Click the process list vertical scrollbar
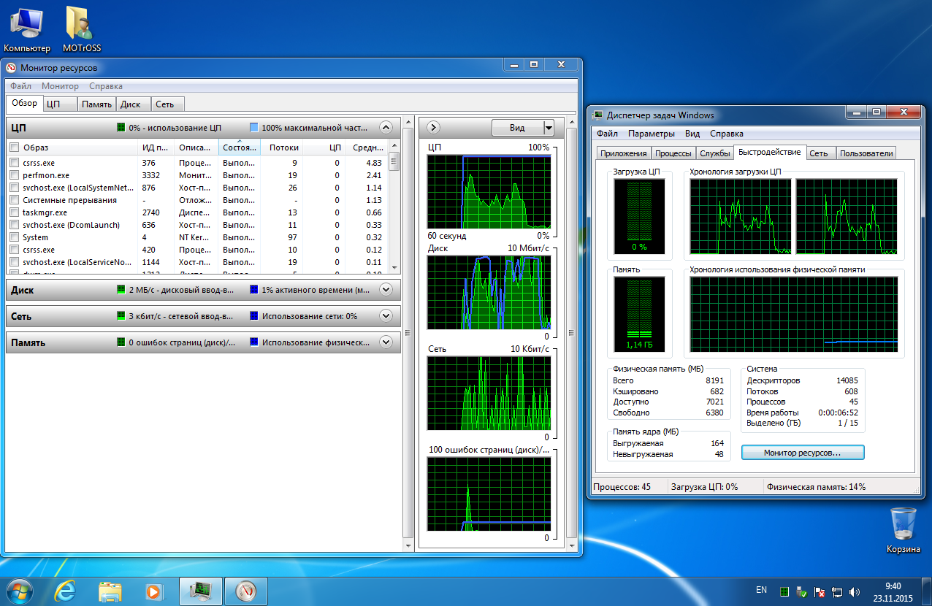Screen dimensions: 932x606 (394, 206)
